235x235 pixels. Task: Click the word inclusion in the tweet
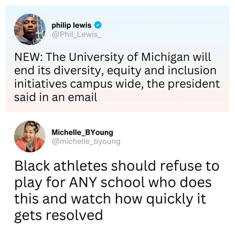(191, 70)
